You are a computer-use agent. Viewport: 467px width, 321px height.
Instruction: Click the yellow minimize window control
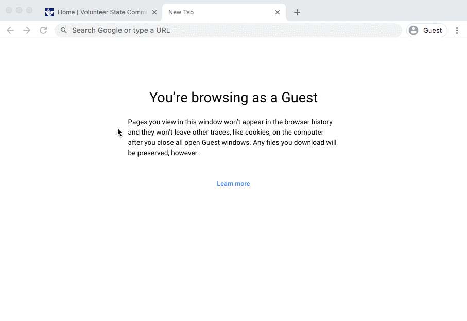tap(19, 10)
